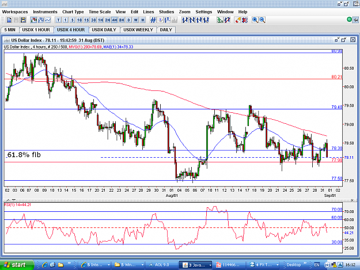Click the green add-study icon
Viewport: 360px width, 270px height.
(220, 20)
